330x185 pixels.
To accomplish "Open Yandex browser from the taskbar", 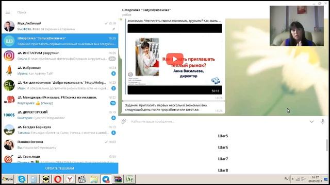I will point(70,179).
